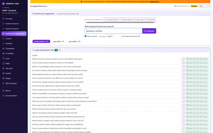Write SEO-AEO-GEO article for 'price range' question
The image size is (213, 133).
point(197,121)
